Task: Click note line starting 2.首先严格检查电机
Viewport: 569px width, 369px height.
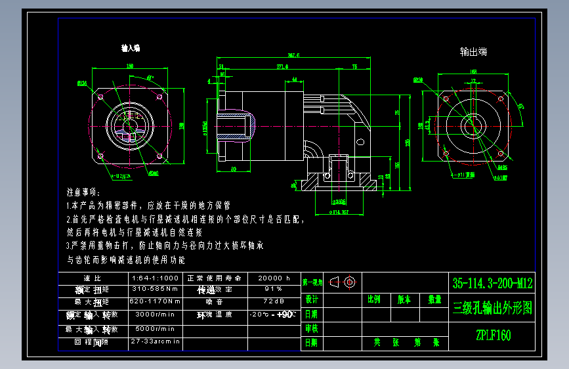Action: tap(186, 219)
